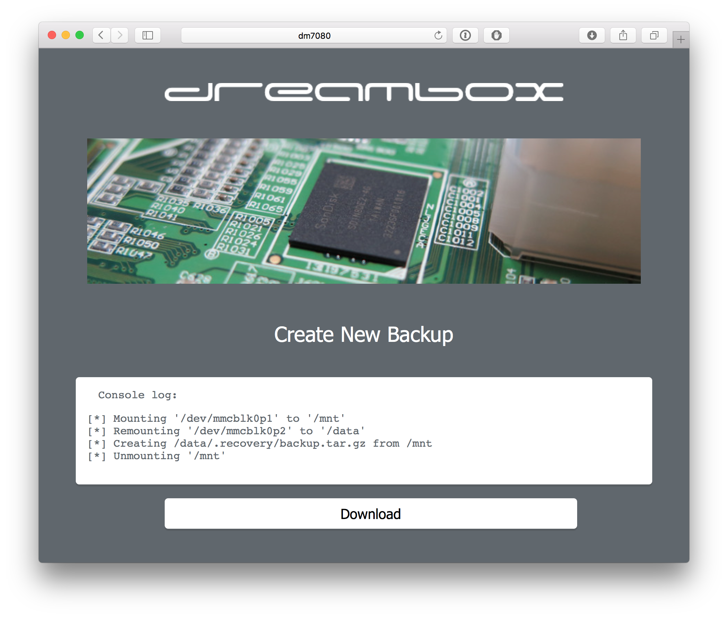Click the dreambox logo
The height and width of the screenshot is (618, 728).
364,92
